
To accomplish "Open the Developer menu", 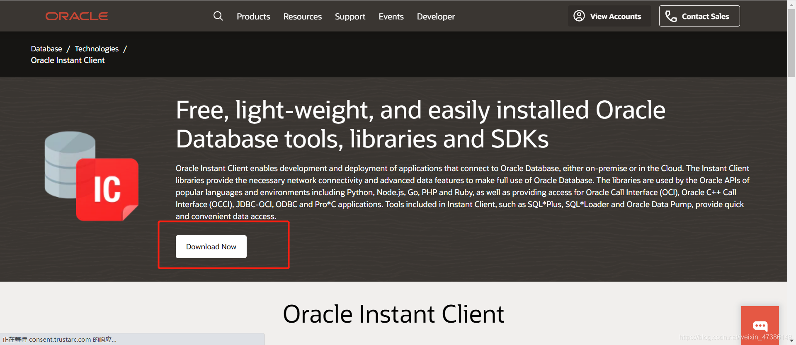I will click(436, 17).
